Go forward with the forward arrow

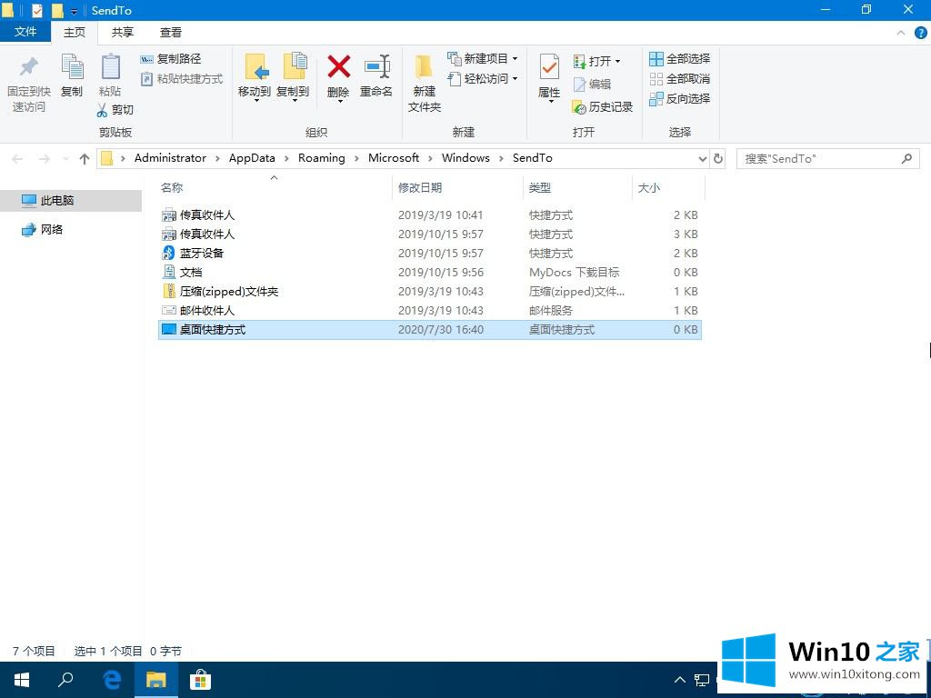44,158
